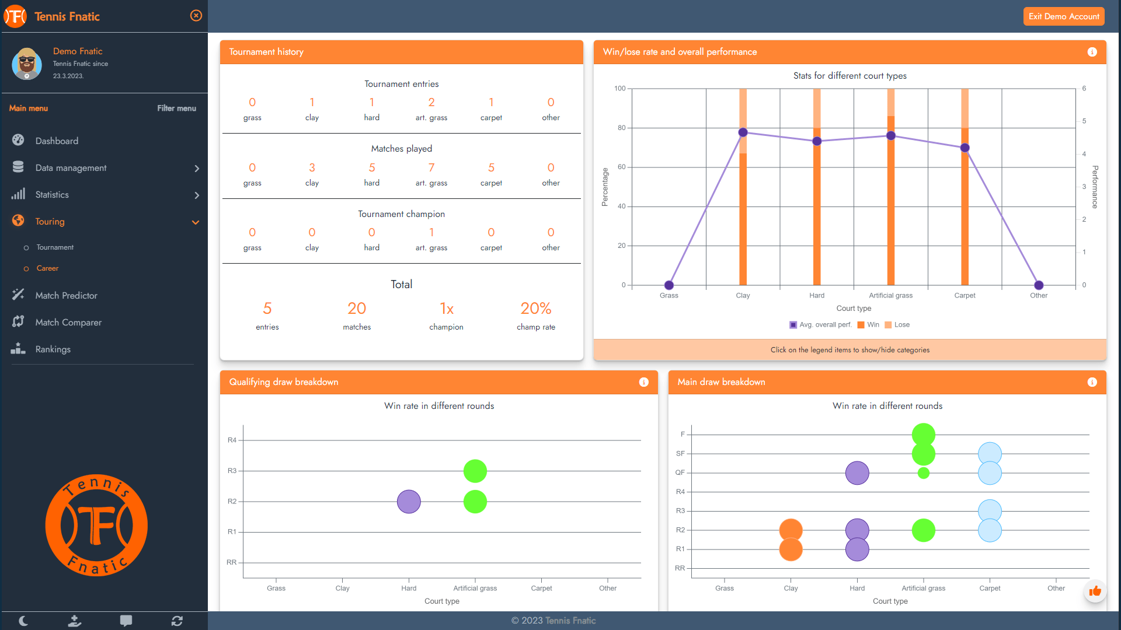Click the Touring globe icon
1121x630 pixels.
(18, 220)
